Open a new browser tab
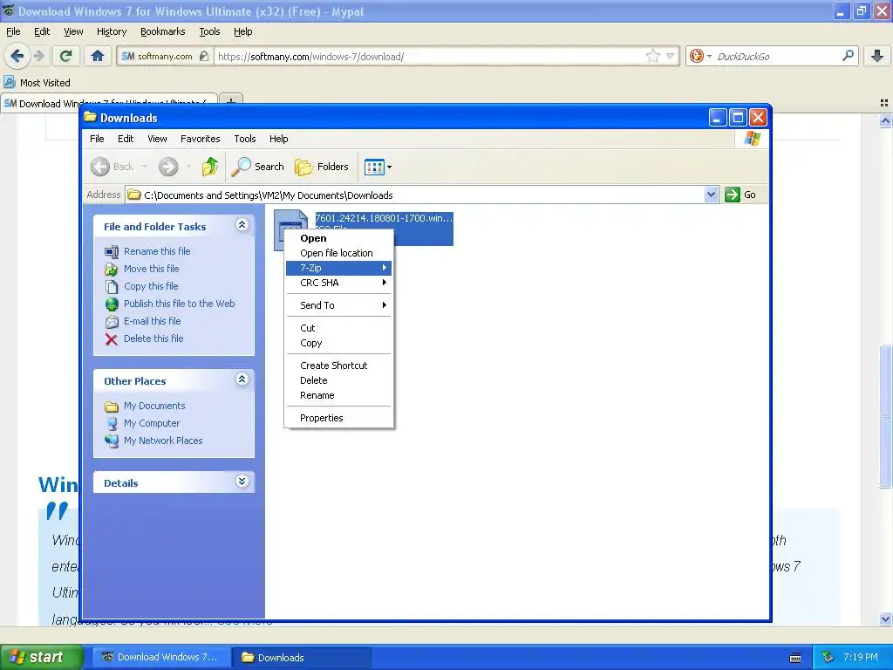The image size is (893, 670). coord(230,102)
